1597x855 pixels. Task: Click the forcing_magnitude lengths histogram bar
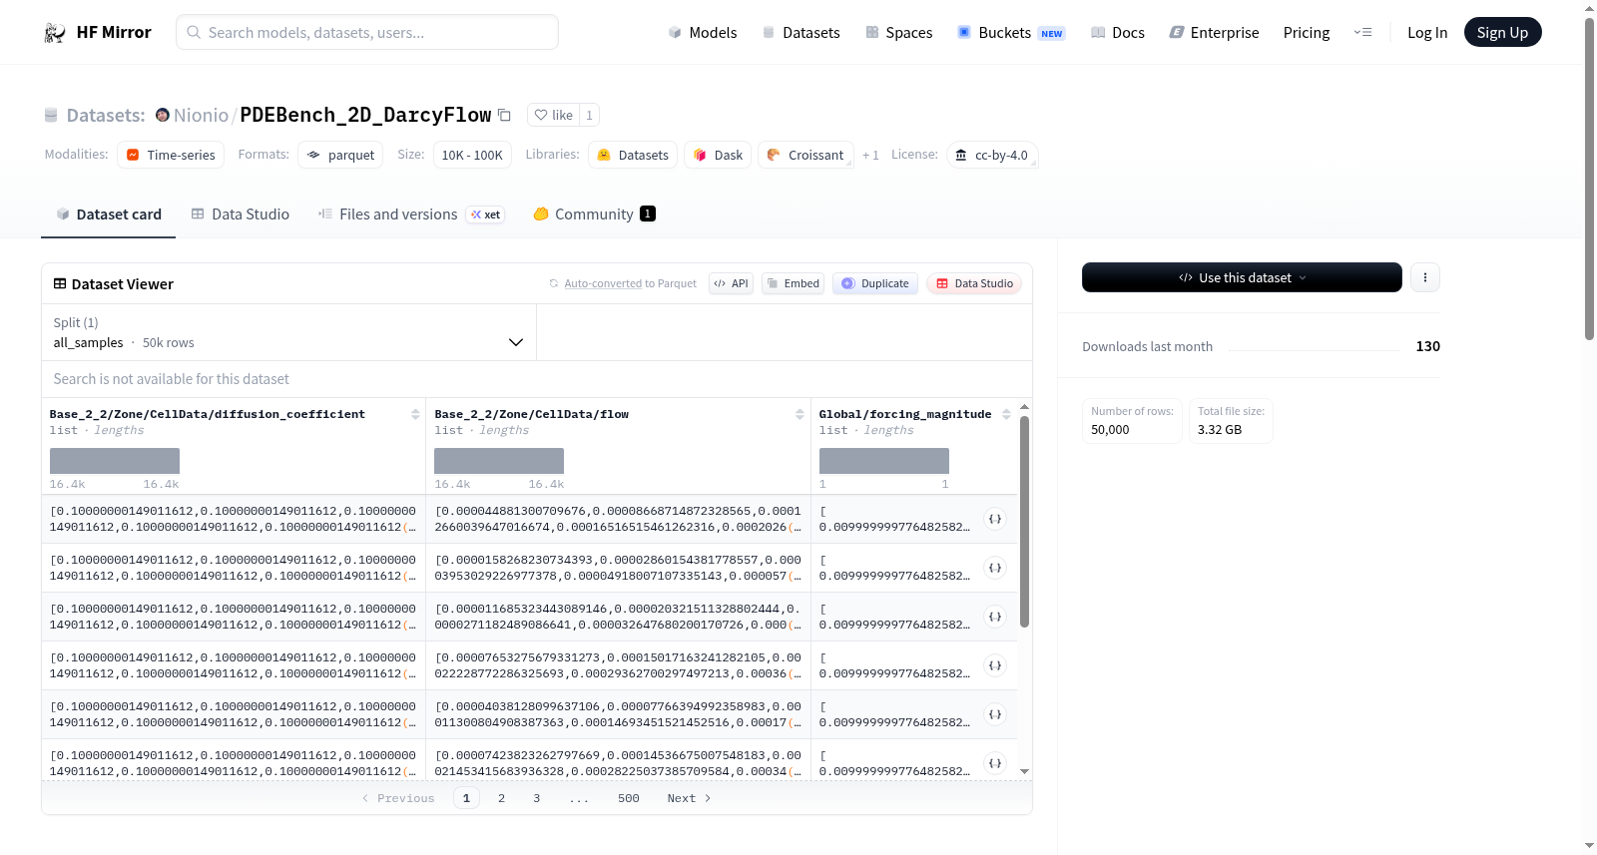884,461
